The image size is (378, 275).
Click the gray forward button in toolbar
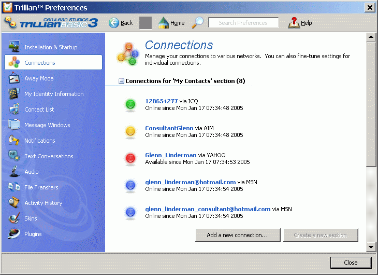point(146,23)
